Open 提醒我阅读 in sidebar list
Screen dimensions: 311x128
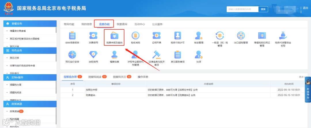coord(16,93)
